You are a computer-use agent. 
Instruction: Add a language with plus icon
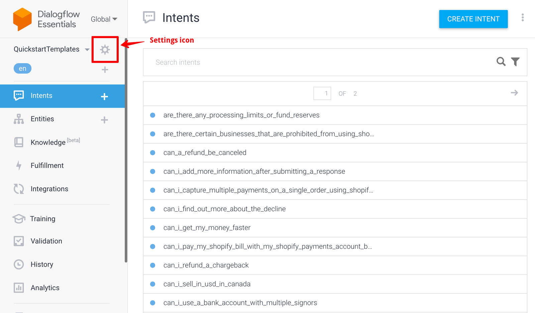coord(105,70)
